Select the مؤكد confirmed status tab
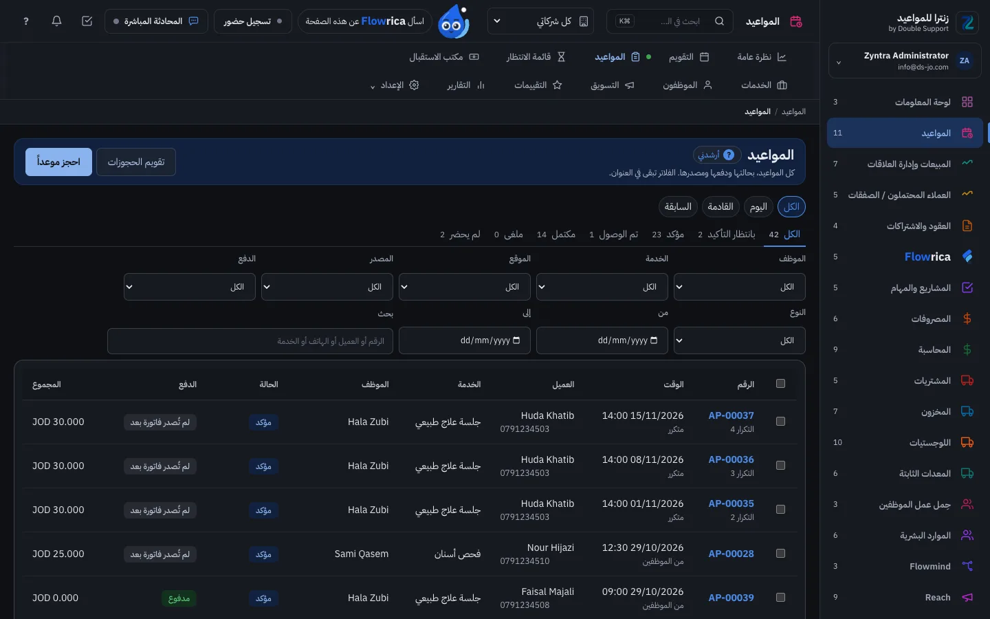 click(x=668, y=235)
